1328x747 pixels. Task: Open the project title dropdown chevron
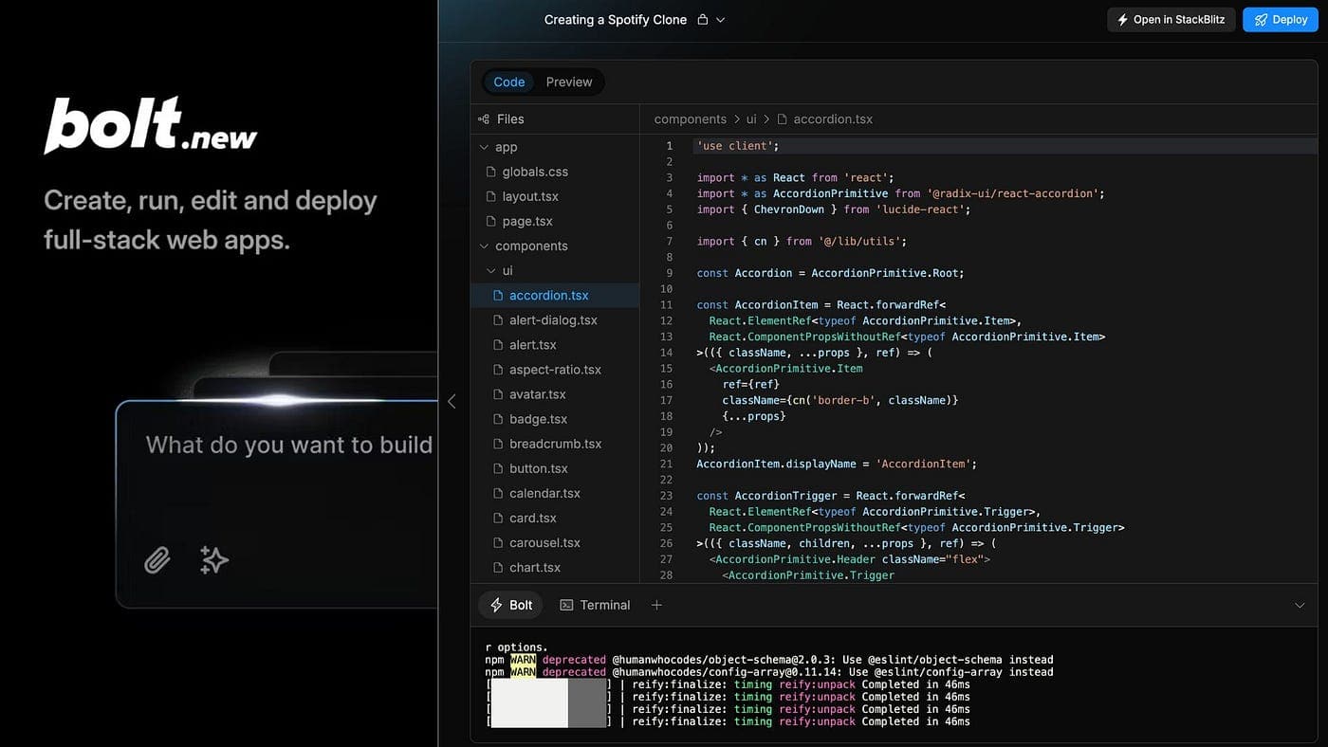[720, 19]
